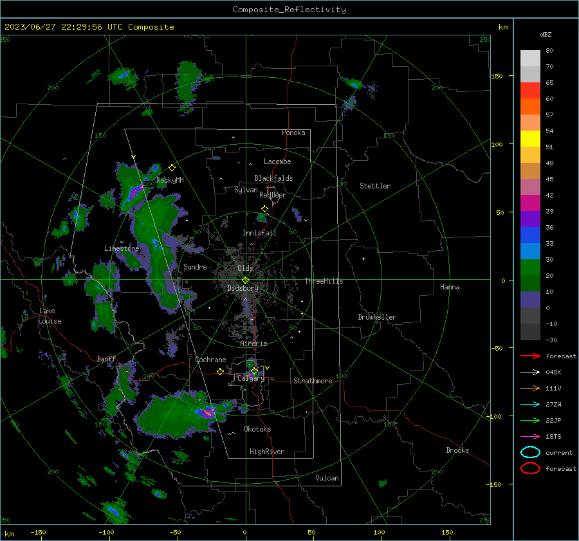
Task: Click the Sundre city label
Action: pyautogui.click(x=195, y=267)
